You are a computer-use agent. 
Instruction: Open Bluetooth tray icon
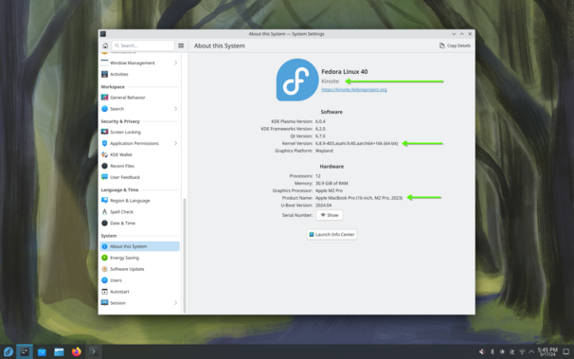click(x=492, y=351)
